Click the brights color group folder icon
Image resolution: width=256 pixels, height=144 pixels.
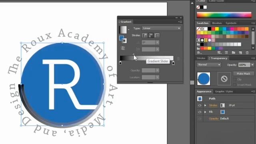coord(198,48)
